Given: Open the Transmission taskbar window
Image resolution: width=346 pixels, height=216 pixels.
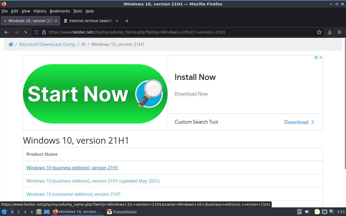Looking at the screenshot, I should click(x=122, y=212).
